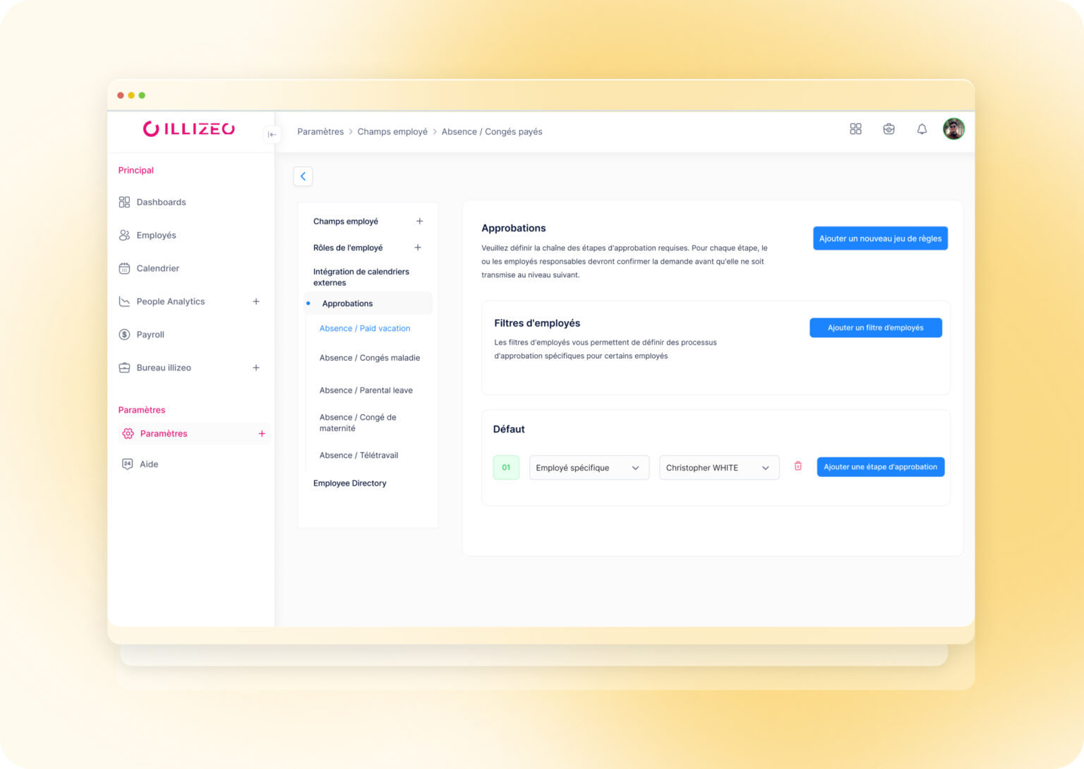Collapse the sidebar with the arrow icon

coord(272,135)
